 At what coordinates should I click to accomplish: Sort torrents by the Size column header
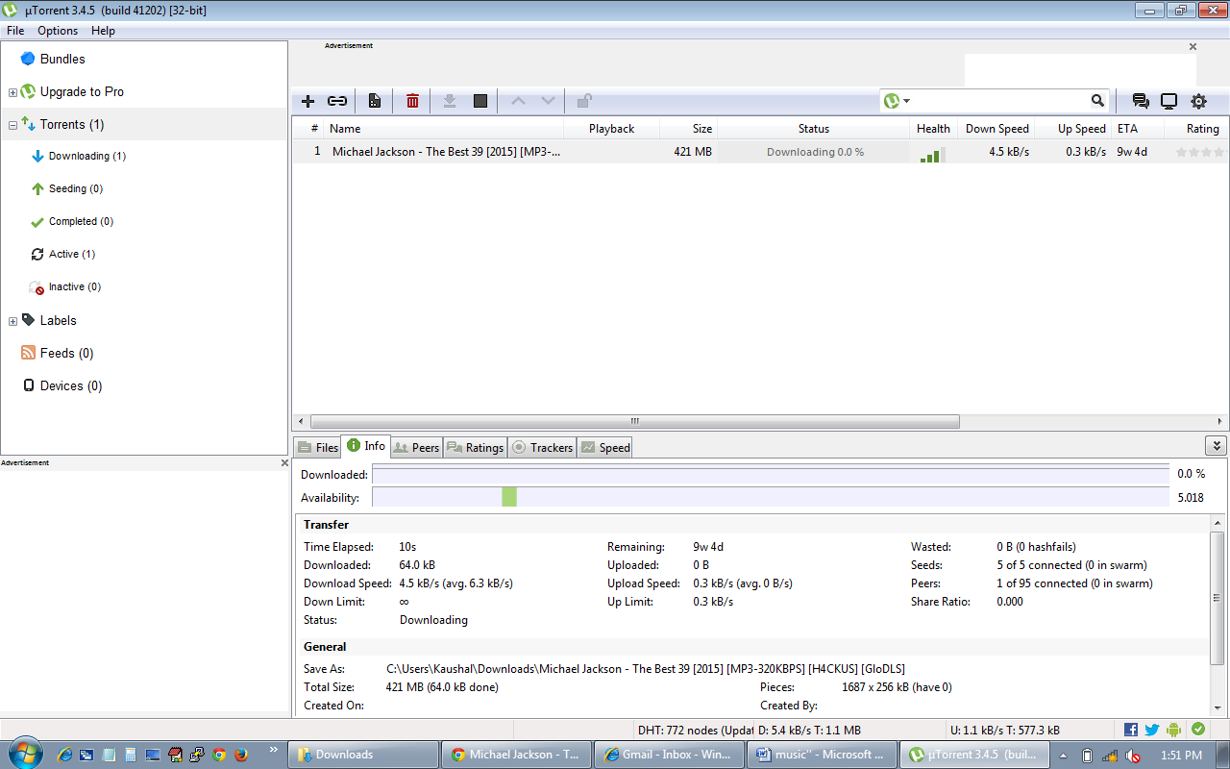689,129
